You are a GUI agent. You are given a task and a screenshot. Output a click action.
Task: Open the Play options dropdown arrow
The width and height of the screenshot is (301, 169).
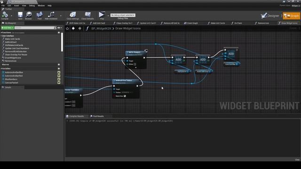[x=108, y=15]
